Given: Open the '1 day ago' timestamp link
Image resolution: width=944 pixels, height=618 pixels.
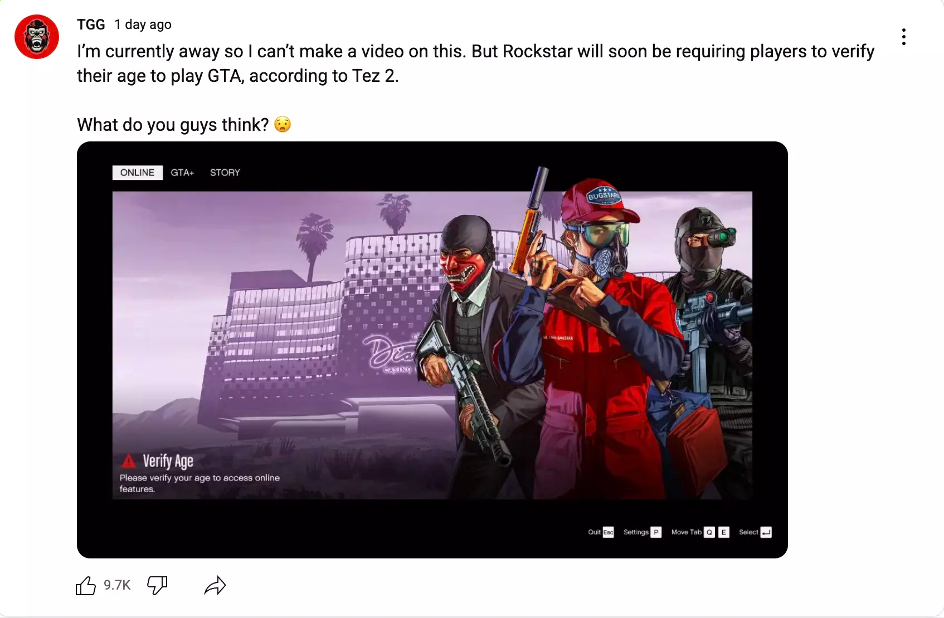Looking at the screenshot, I should (x=143, y=24).
